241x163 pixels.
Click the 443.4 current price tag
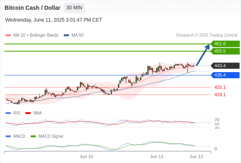pyautogui.click(x=225, y=66)
